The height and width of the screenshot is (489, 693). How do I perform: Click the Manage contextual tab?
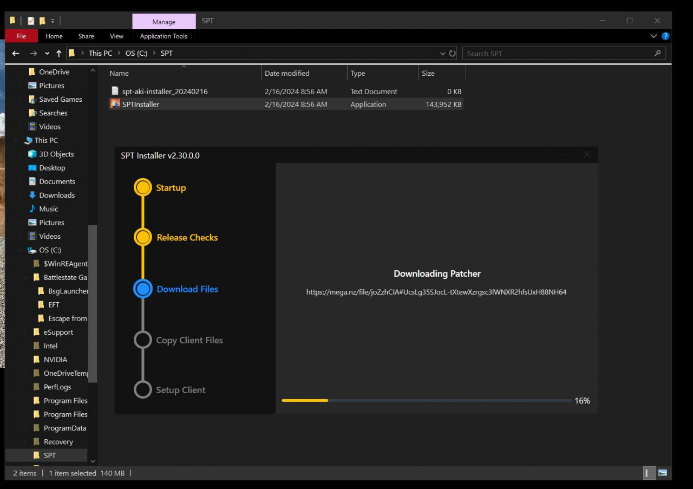tap(164, 22)
